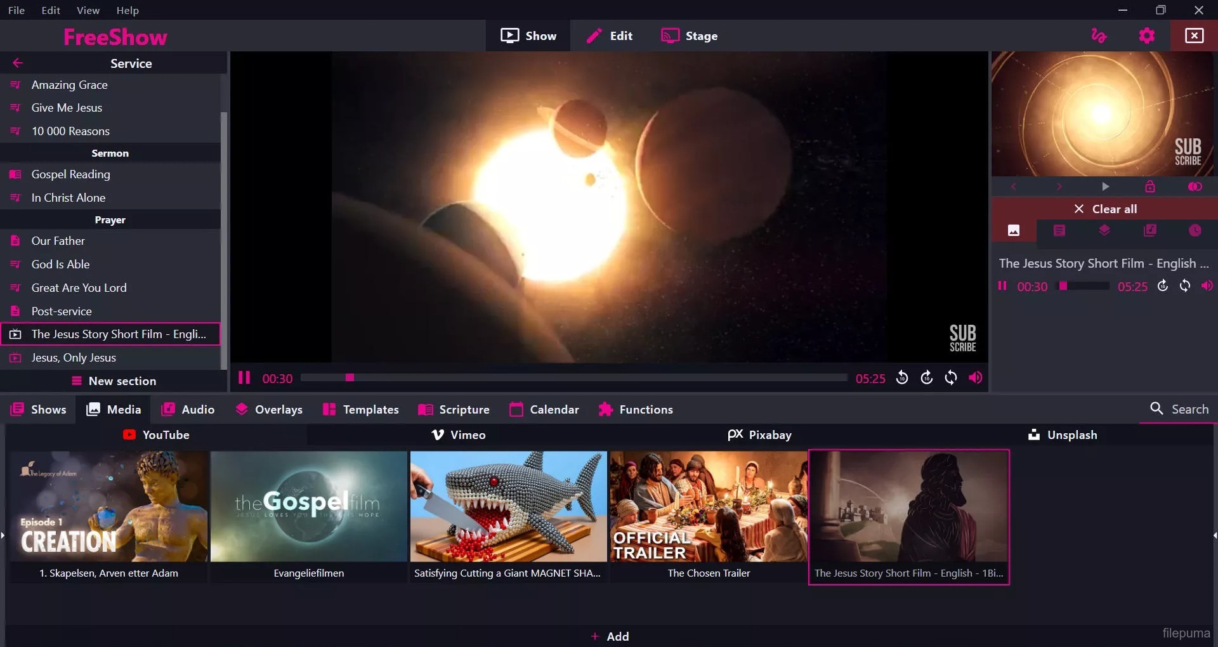The image size is (1218, 647).
Task: Skip forward 10 seconds under the main video
Action: pyautogui.click(x=927, y=378)
